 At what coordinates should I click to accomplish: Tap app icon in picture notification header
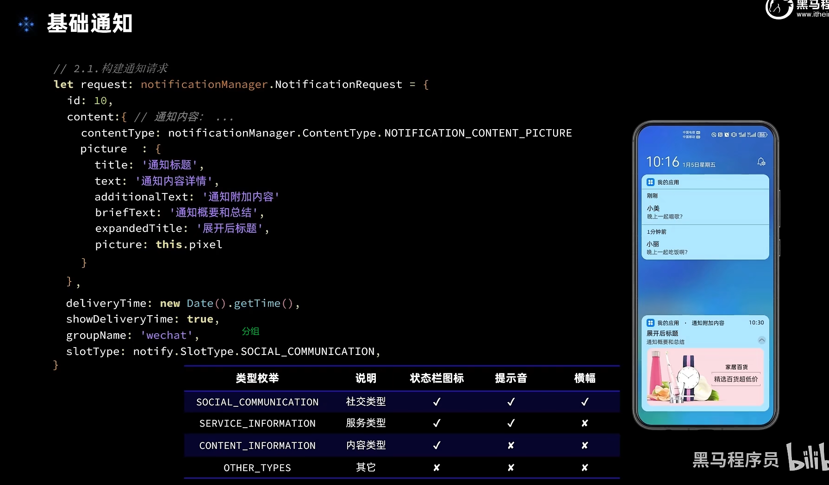coord(650,323)
